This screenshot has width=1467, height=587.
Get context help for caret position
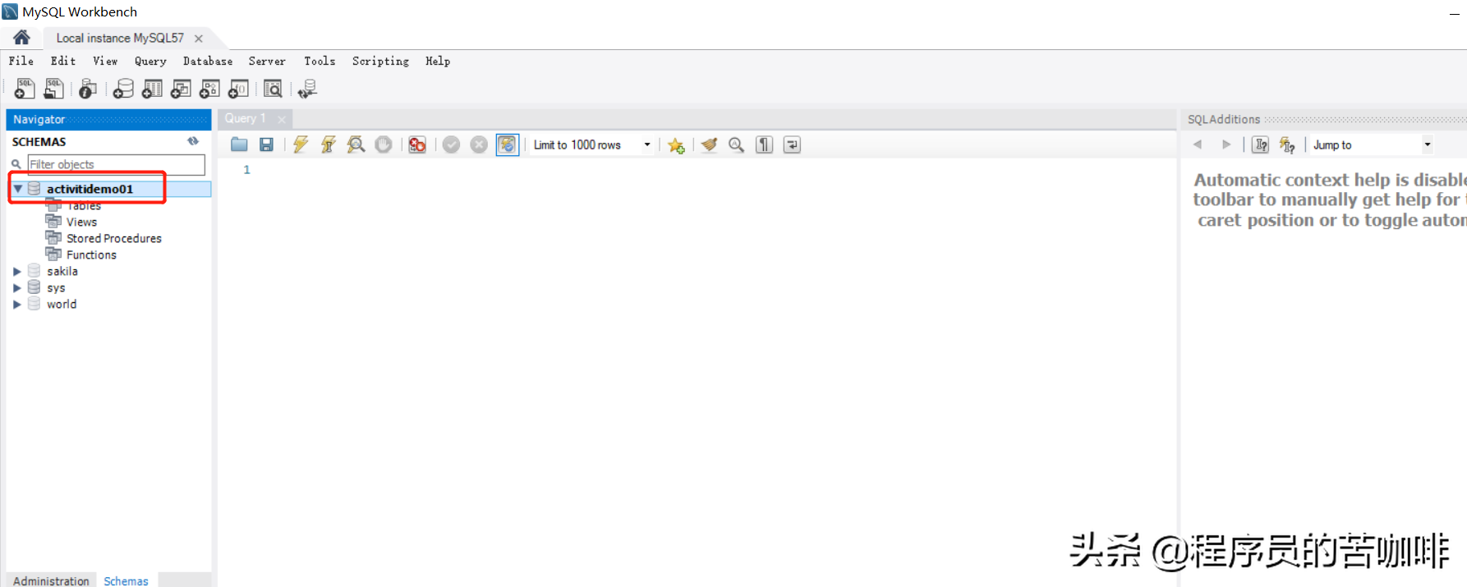pyautogui.click(x=1261, y=144)
